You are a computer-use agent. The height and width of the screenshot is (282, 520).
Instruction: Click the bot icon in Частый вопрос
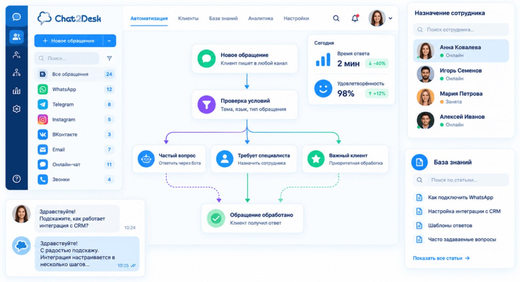click(x=146, y=159)
